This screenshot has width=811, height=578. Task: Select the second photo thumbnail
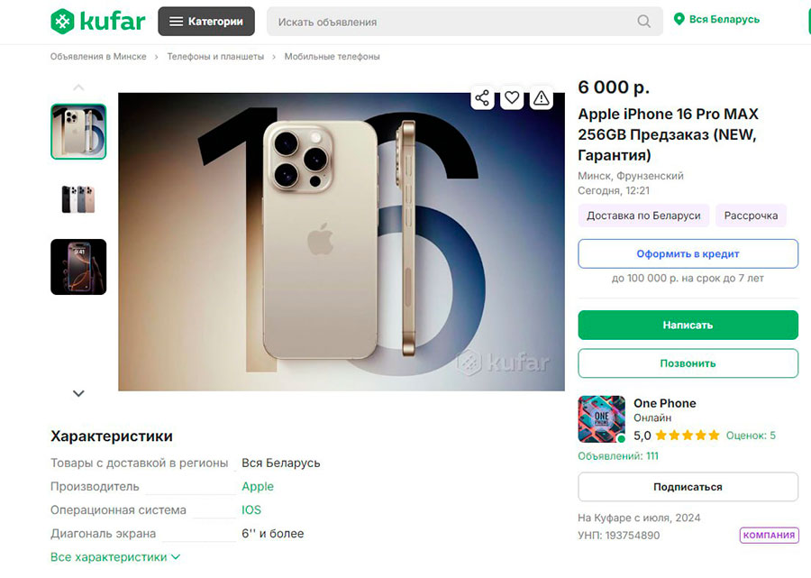tap(78, 198)
